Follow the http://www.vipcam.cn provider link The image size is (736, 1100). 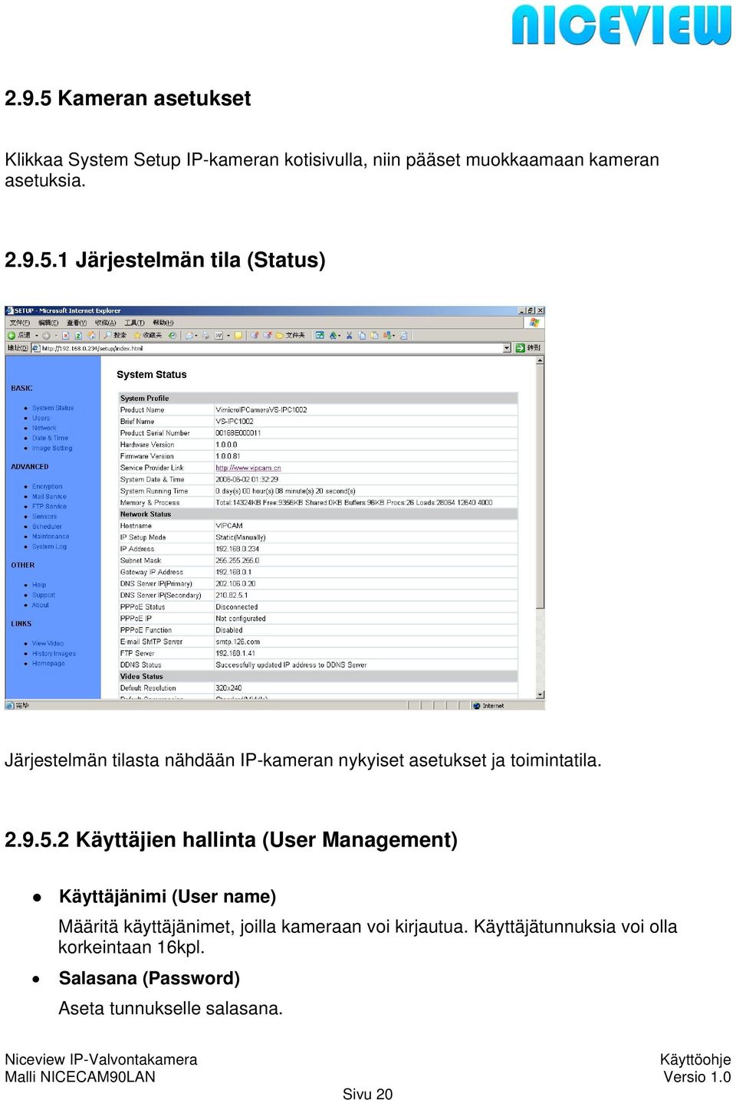point(248,468)
